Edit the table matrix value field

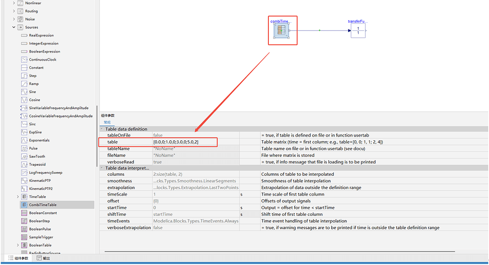click(x=196, y=142)
